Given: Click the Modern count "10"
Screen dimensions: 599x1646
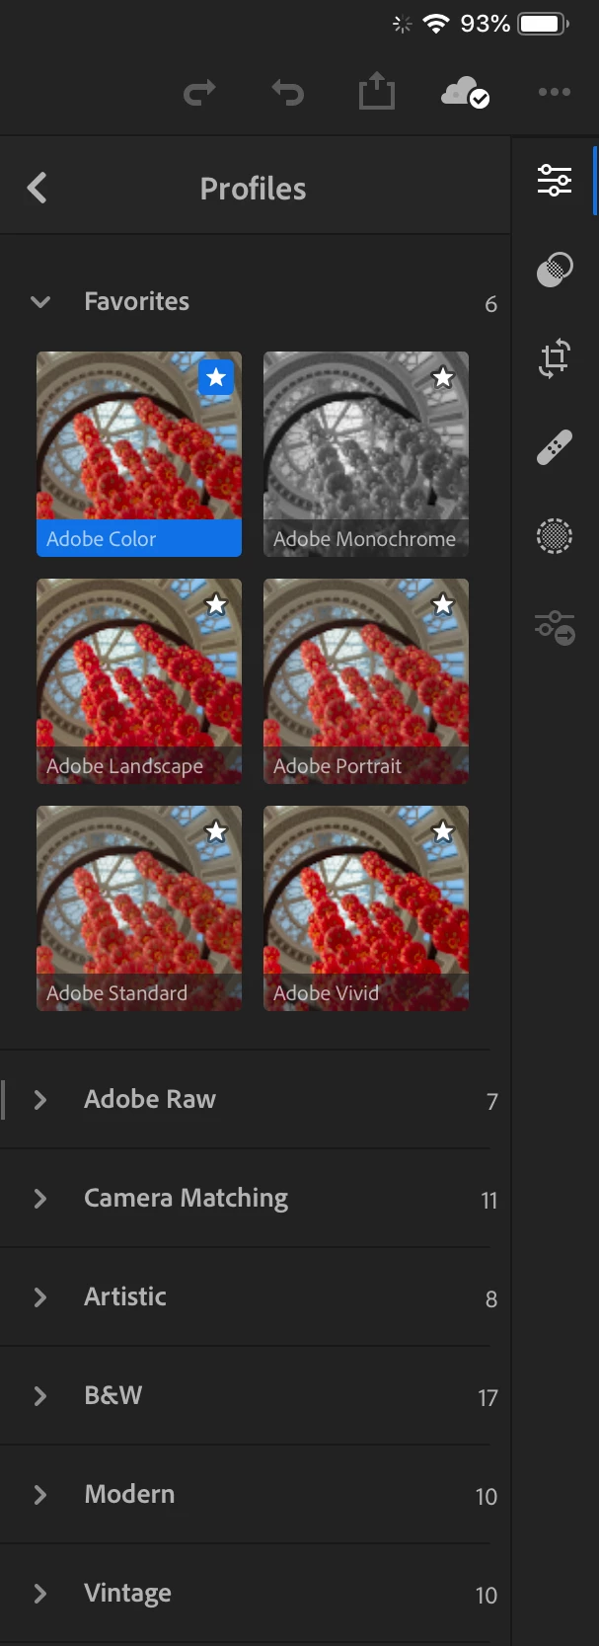Looking at the screenshot, I should coord(486,1496).
